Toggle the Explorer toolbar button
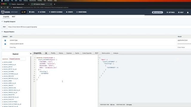 point(69,53)
